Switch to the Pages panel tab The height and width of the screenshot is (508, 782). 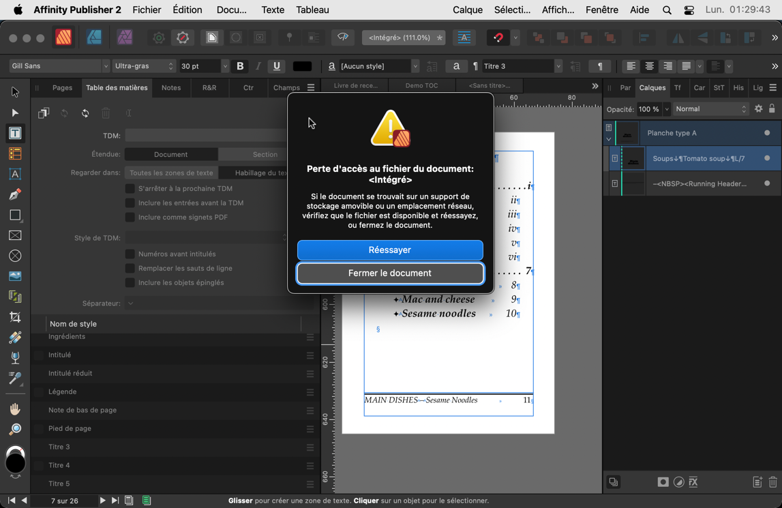[x=62, y=87]
